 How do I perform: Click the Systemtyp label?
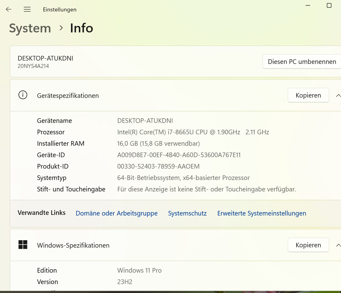[x=52, y=178]
